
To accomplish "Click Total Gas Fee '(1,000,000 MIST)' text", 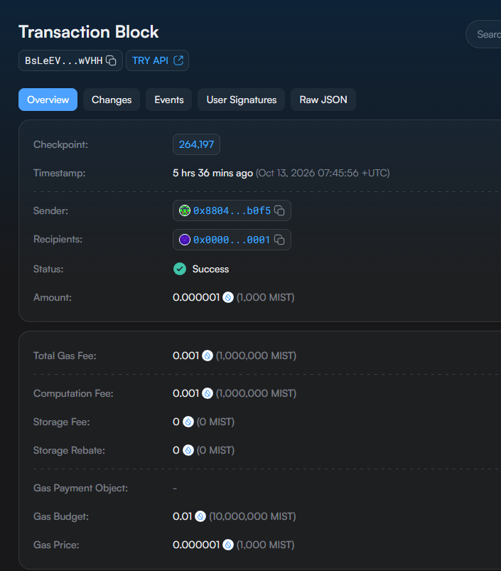I will (x=256, y=356).
